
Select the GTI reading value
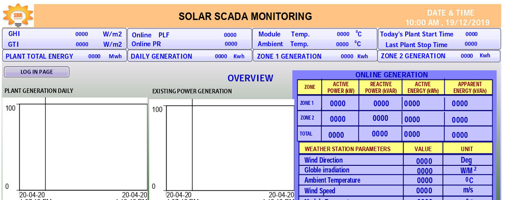pos(82,44)
